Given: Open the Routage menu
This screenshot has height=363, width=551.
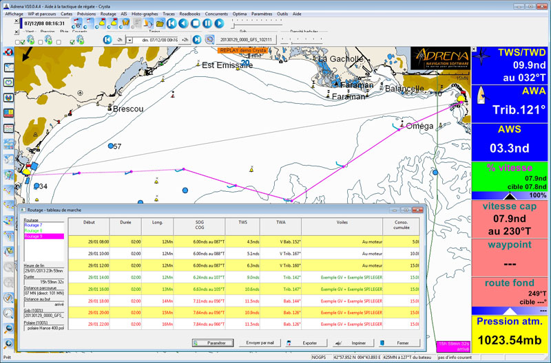Looking at the screenshot, I should (108, 14).
